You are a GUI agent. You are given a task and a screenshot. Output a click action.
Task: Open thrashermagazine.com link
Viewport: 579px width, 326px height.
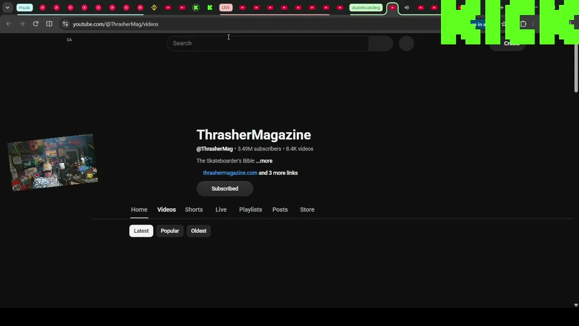pyautogui.click(x=230, y=173)
